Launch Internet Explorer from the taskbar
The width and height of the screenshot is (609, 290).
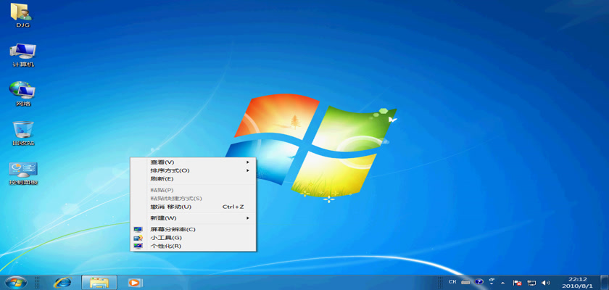[x=63, y=282]
